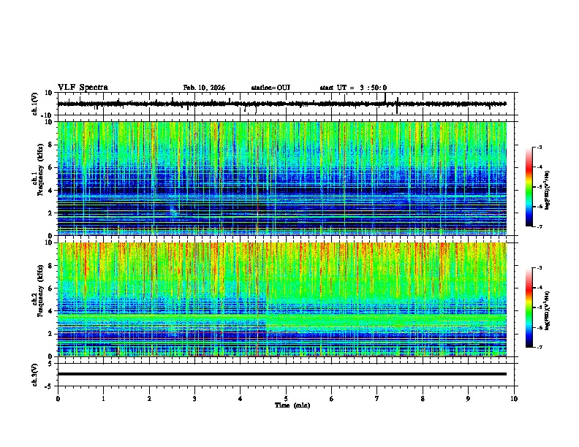Viewport: 579px width, 447px height.
Task: Click the thick black ch.3 trace line
Action: (x=282, y=374)
